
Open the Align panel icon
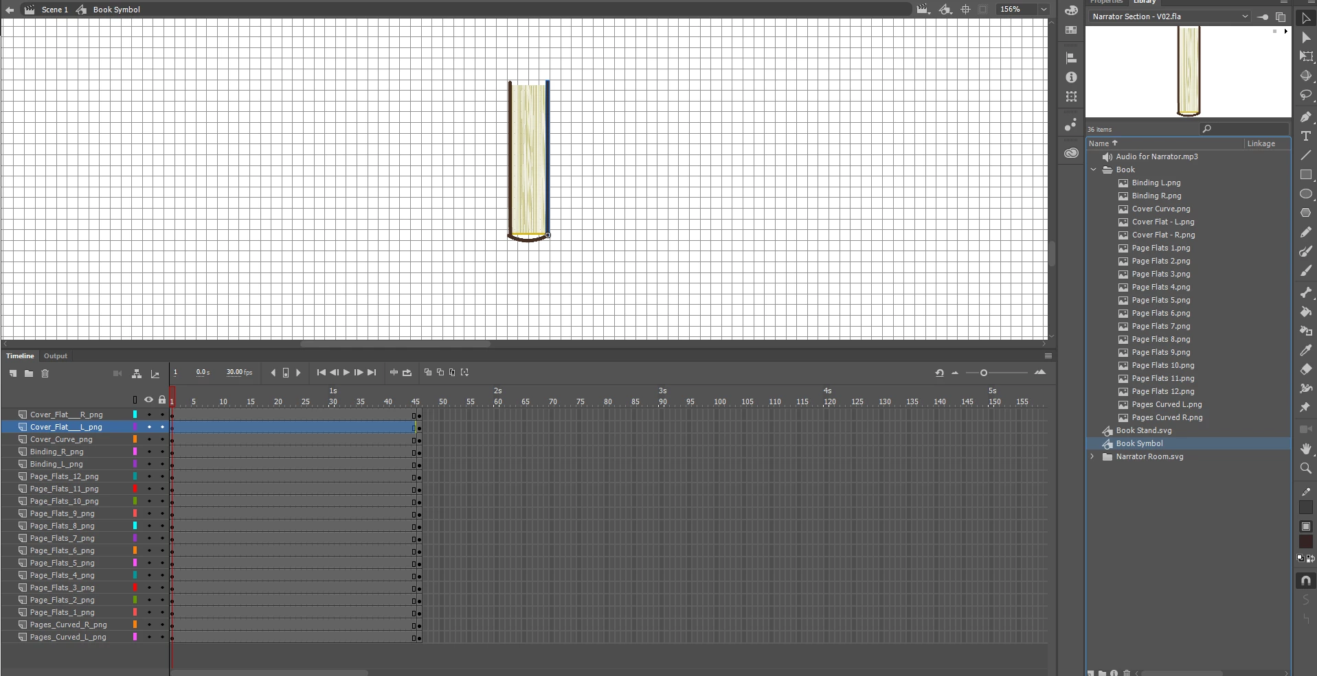click(x=1071, y=58)
